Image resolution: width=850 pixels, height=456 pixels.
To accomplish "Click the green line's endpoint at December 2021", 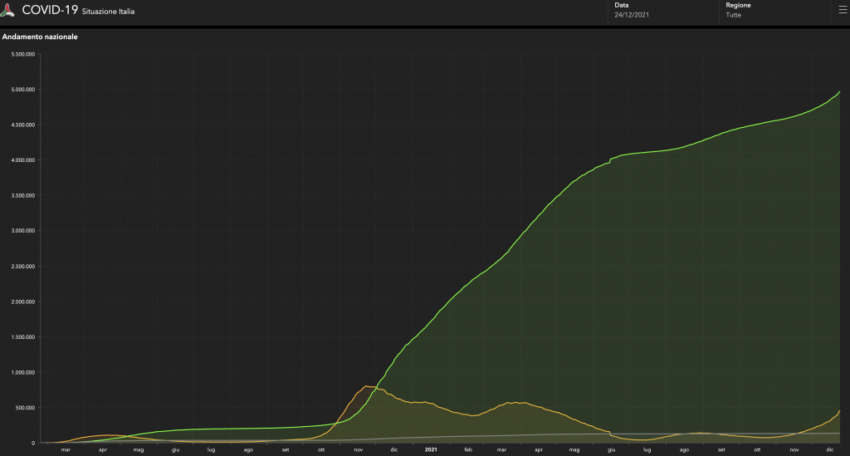I will coord(840,92).
